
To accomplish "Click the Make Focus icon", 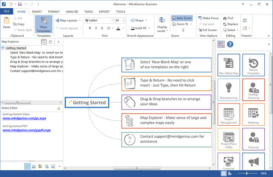I will click(x=200, y=18).
